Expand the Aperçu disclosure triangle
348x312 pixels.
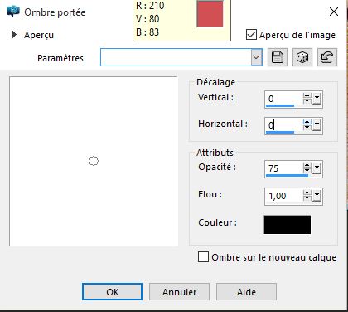click(14, 35)
